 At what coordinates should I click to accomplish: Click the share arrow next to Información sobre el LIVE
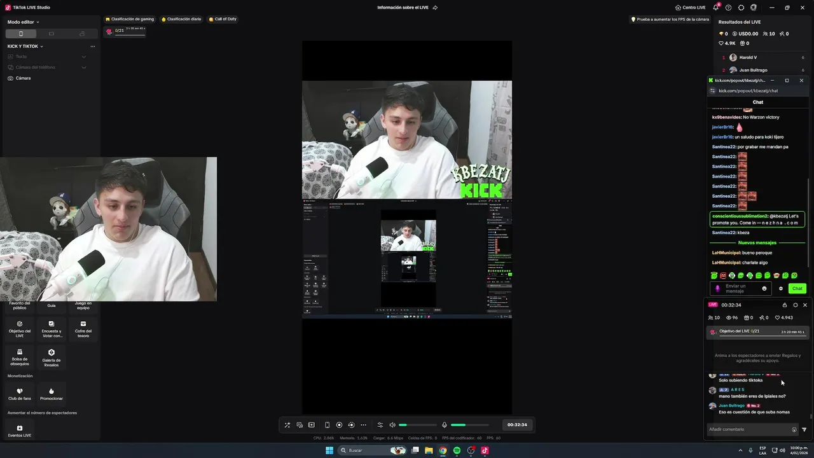tap(435, 8)
